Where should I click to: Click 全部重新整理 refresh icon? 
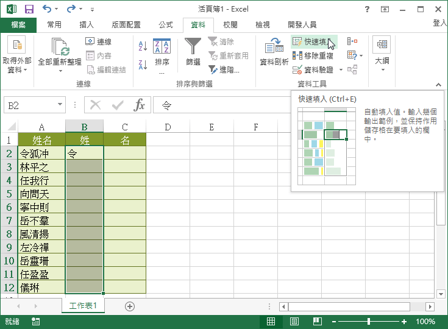[x=60, y=46]
